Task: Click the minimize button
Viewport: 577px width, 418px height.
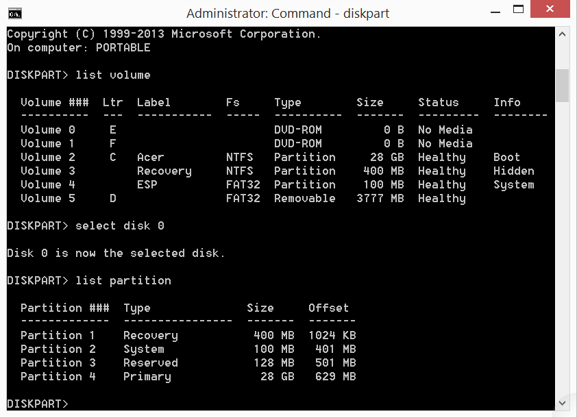Action: point(495,11)
